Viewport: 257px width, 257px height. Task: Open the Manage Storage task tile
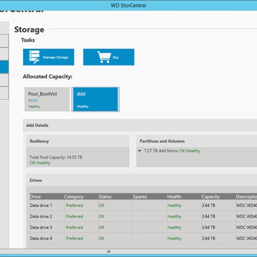(48, 57)
